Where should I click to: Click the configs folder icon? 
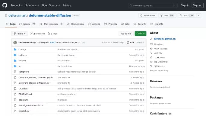15,49
